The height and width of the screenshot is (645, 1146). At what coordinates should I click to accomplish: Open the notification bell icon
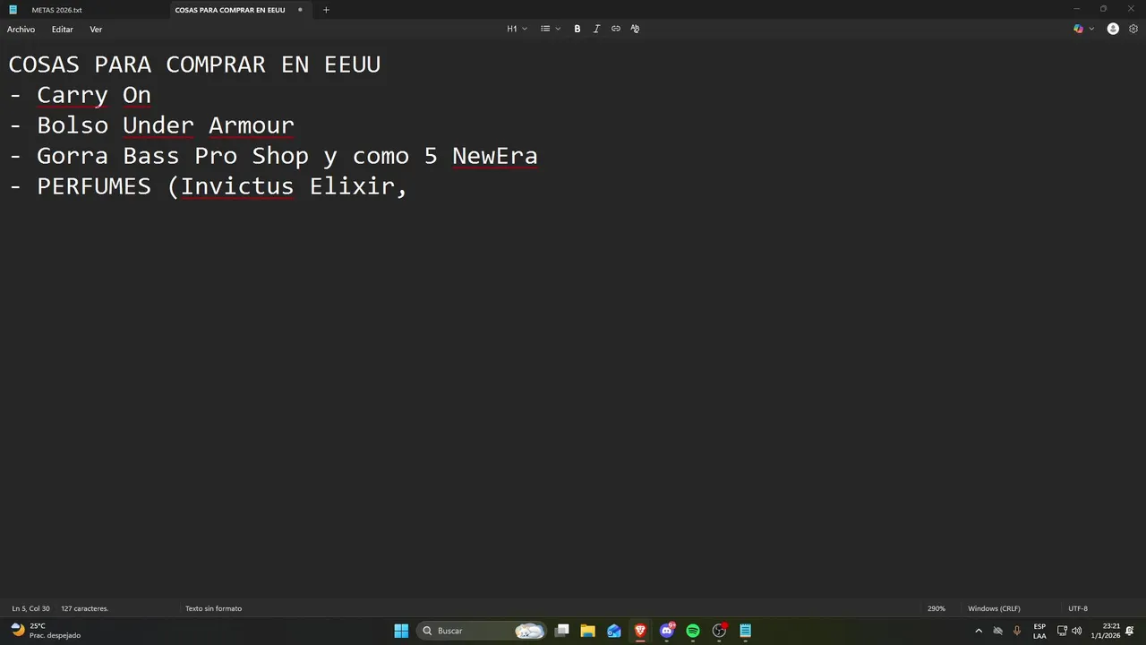click(1131, 631)
